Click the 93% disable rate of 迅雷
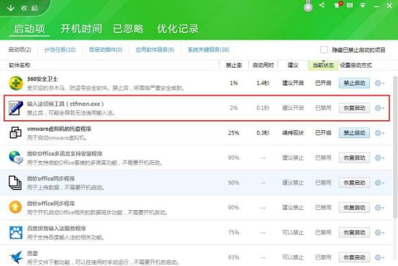This screenshot has width=398, height=266. pos(233,257)
